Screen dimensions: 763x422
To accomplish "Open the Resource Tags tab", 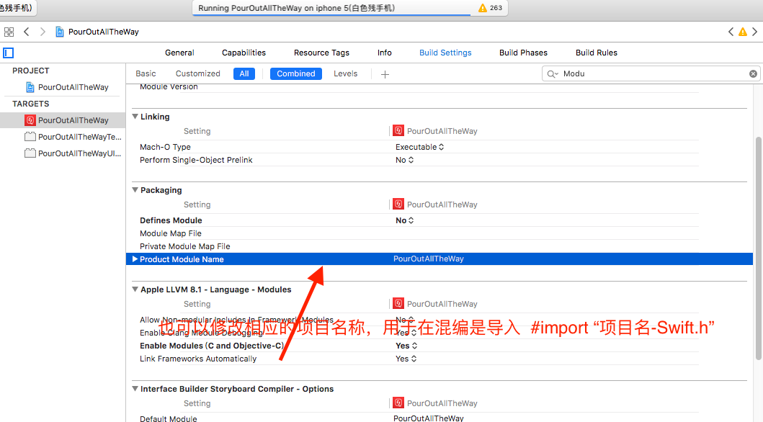I will pos(321,53).
